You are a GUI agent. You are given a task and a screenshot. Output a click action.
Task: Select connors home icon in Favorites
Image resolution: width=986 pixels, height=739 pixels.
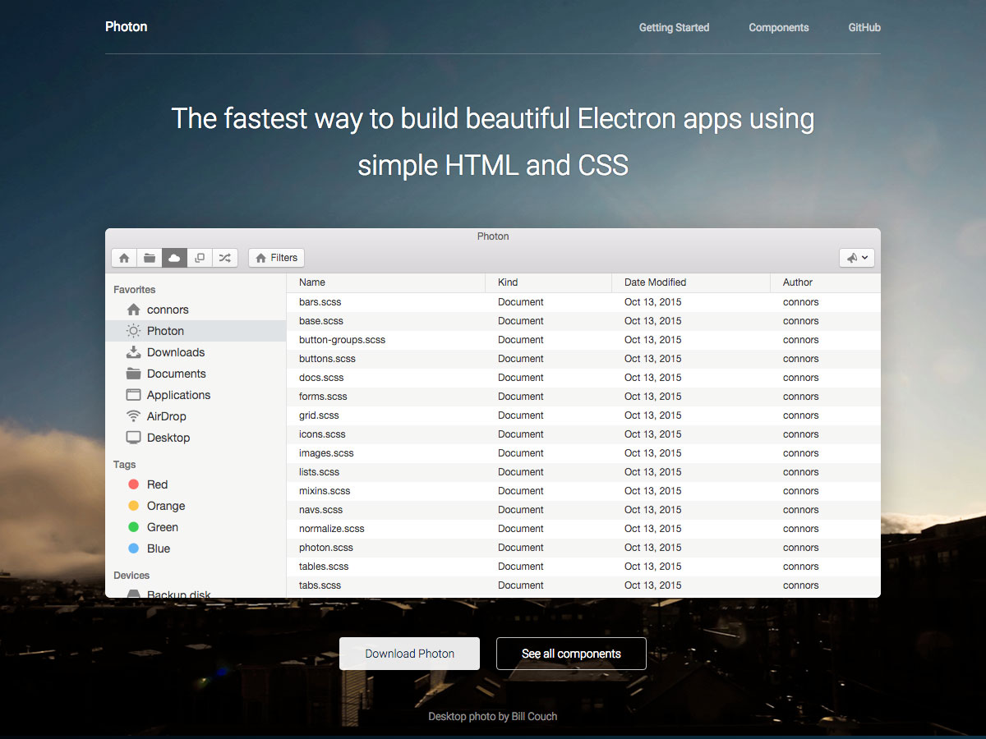[x=133, y=310]
